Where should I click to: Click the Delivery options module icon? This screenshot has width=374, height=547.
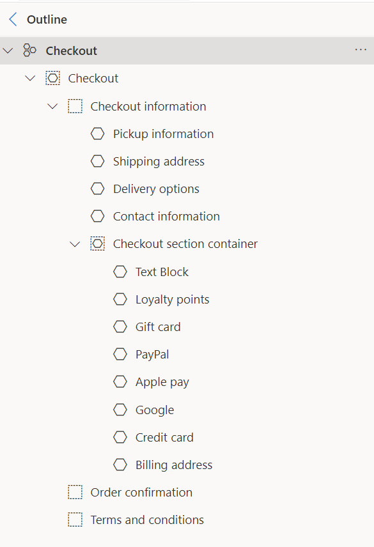pos(97,189)
